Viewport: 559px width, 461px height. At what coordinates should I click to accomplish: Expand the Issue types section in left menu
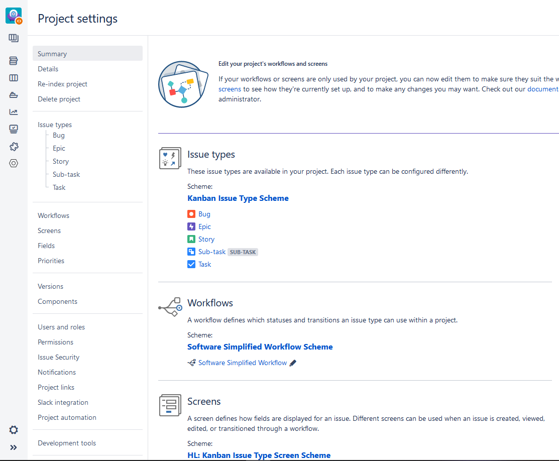pos(55,124)
